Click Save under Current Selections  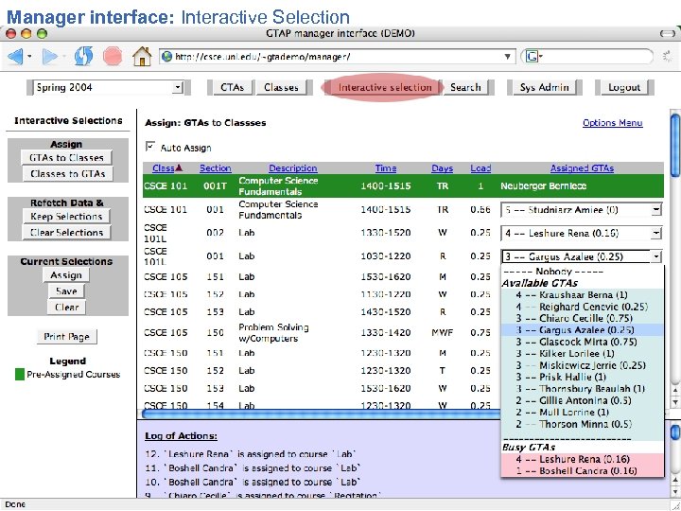point(66,291)
